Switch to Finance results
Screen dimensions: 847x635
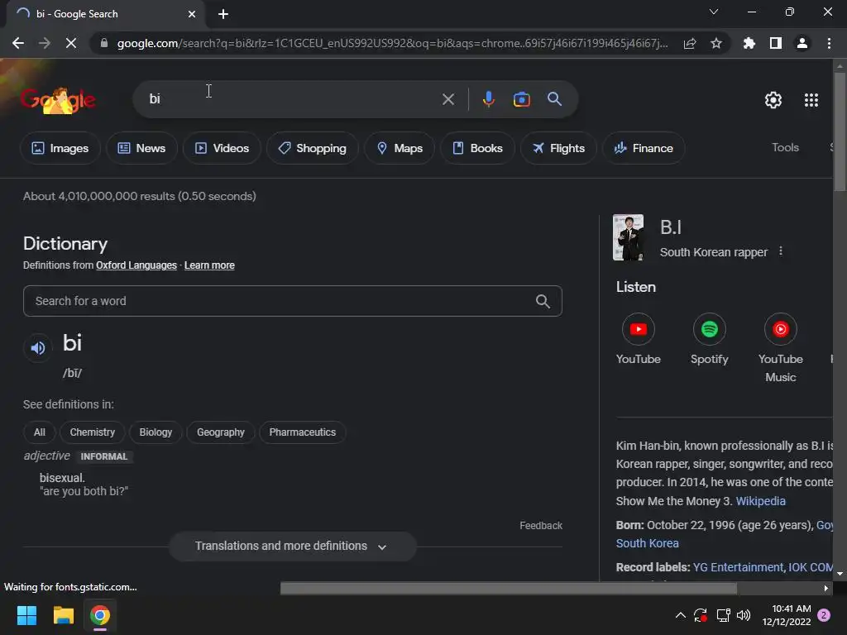pos(644,148)
